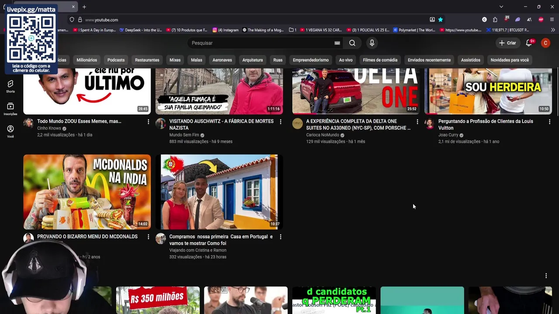Image resolution: width=559 pixels, height=314 pixels.
Task: Open Perguntando a Profissão video title
Action: coord(486,125)
